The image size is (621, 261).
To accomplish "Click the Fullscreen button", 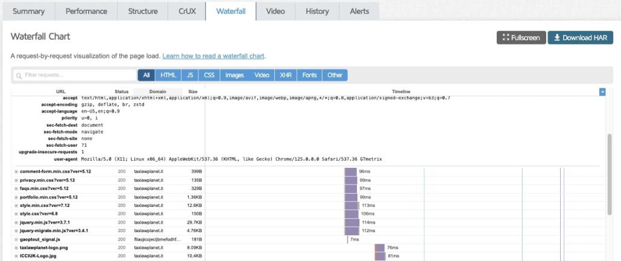I will pyautogui.click(x=521, y=38).
